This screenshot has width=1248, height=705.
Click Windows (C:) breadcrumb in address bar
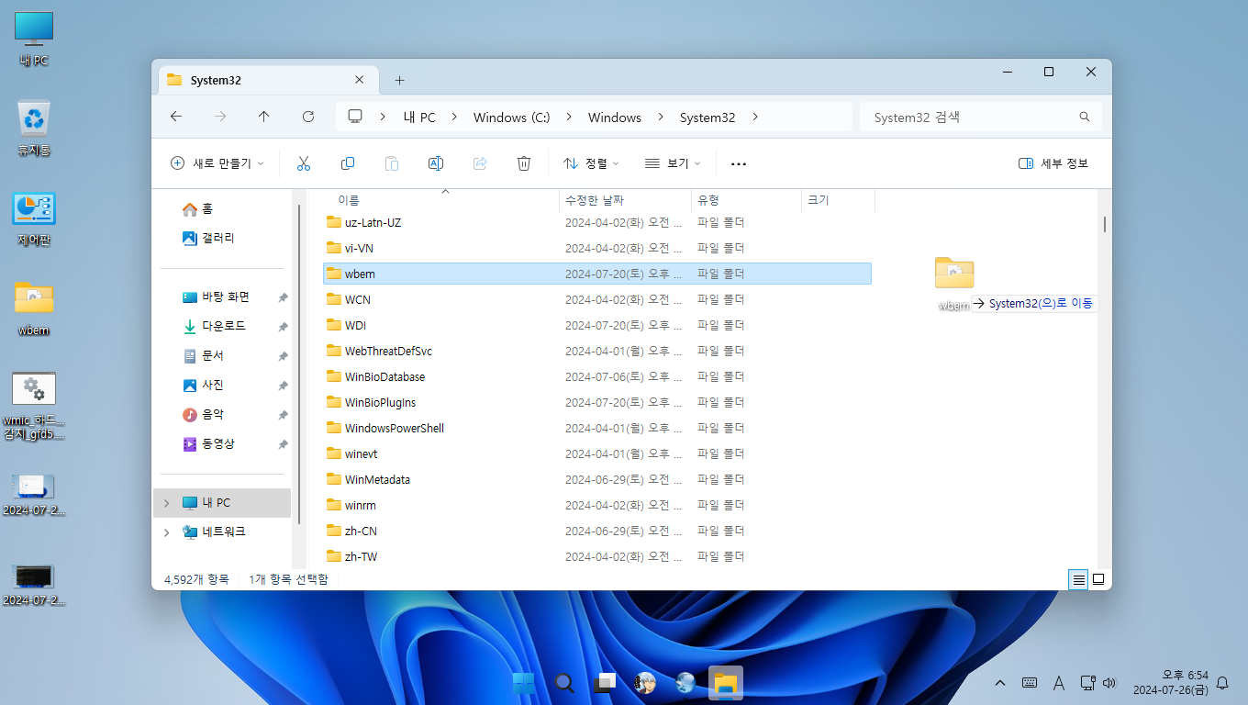point(511,117)
